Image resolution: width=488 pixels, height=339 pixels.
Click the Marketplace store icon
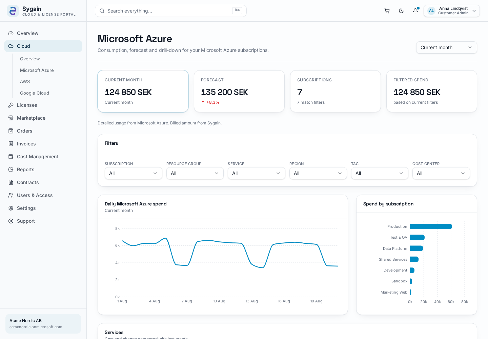11,118
